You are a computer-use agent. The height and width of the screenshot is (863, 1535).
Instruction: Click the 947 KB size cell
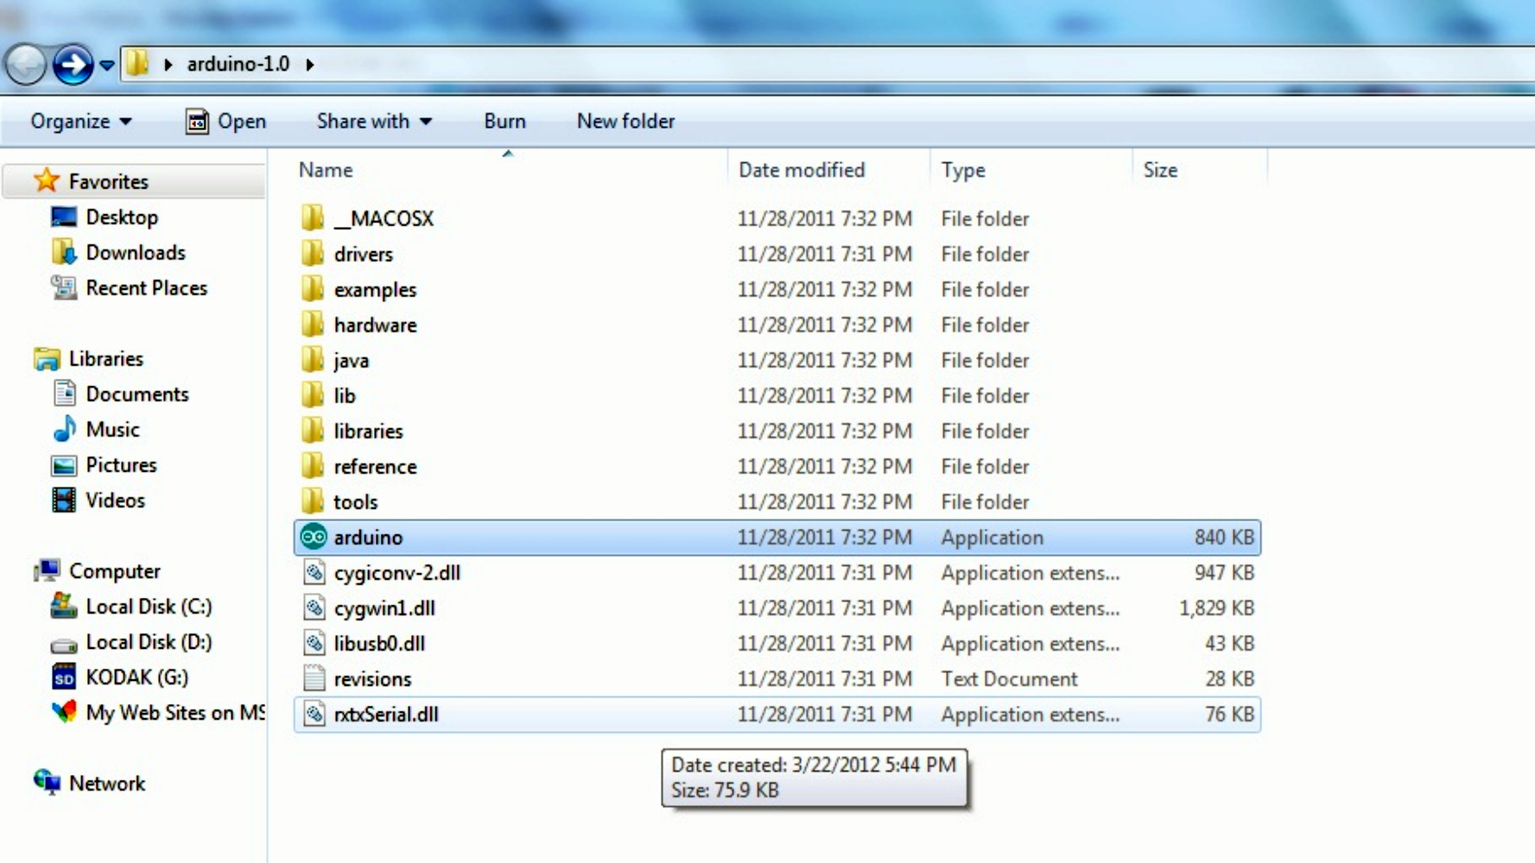pos(1224,572)
